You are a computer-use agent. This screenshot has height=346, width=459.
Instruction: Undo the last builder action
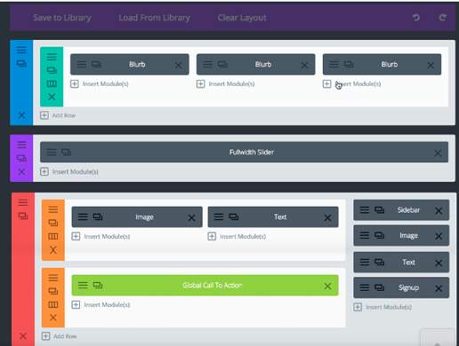[416, 18]
